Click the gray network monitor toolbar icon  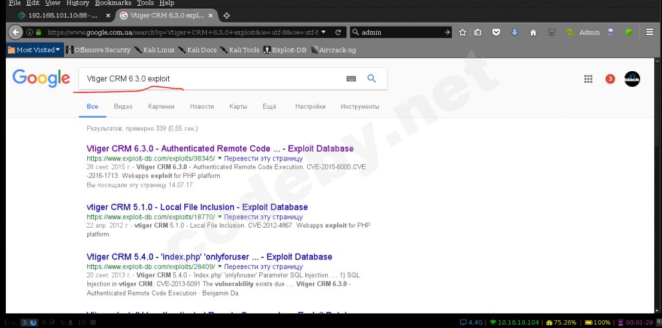click(551, 32)
